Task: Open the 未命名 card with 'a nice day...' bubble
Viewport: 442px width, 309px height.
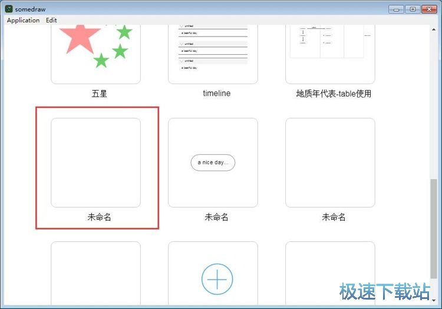Action: (213, 162)
